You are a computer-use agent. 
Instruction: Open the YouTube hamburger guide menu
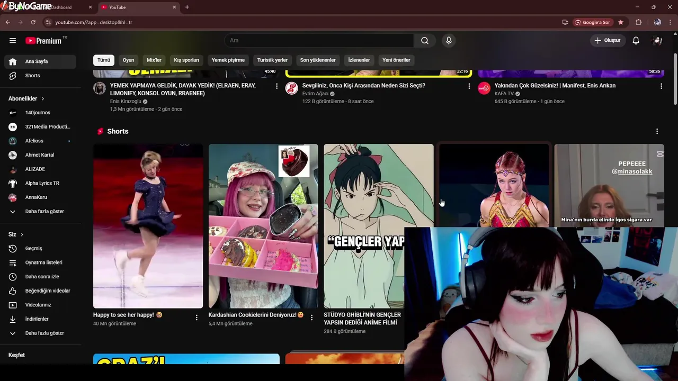(x=13, y=41)
